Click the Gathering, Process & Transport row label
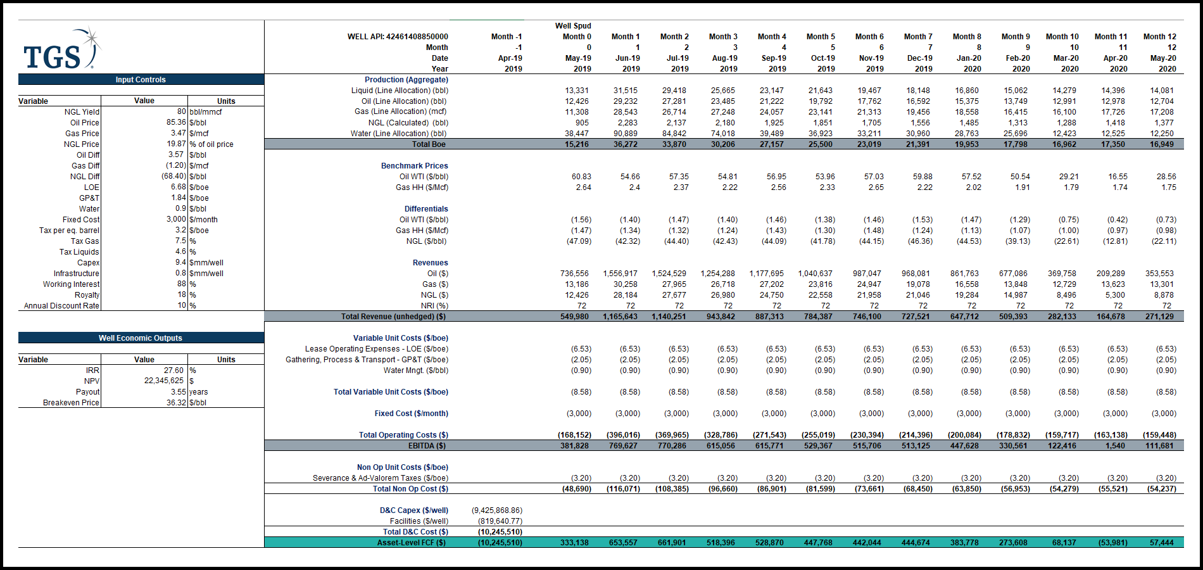Viewport: 1203px width, 570px height. click(367, 360)
